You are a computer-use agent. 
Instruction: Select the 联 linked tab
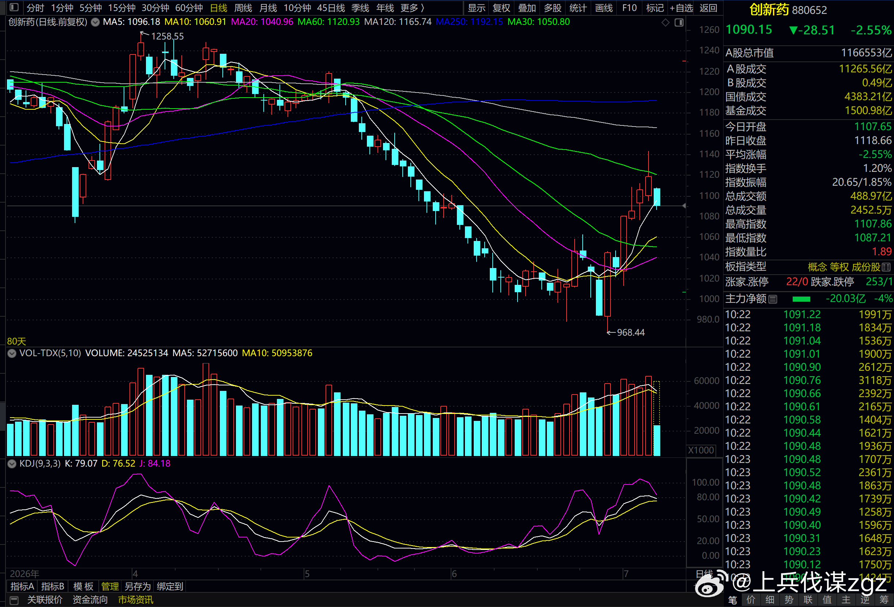808,600
